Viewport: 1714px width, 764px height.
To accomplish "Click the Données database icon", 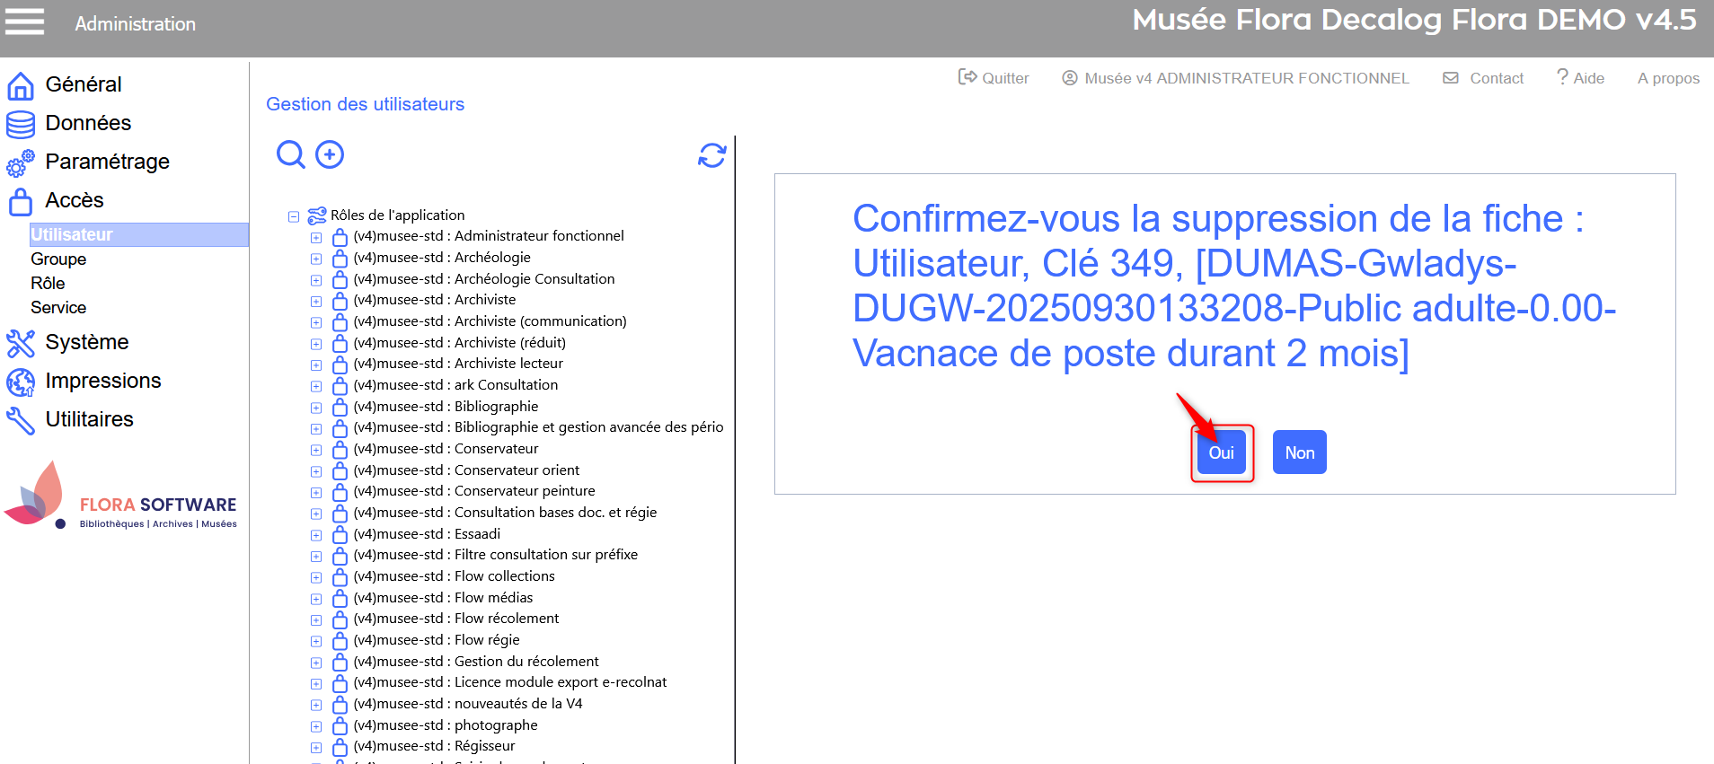I will point(21,124).
